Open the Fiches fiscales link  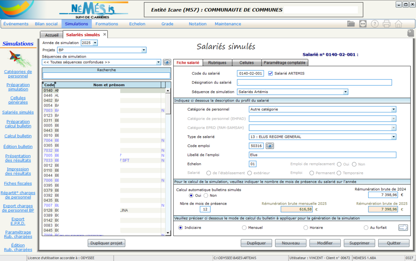pos(18,184)
